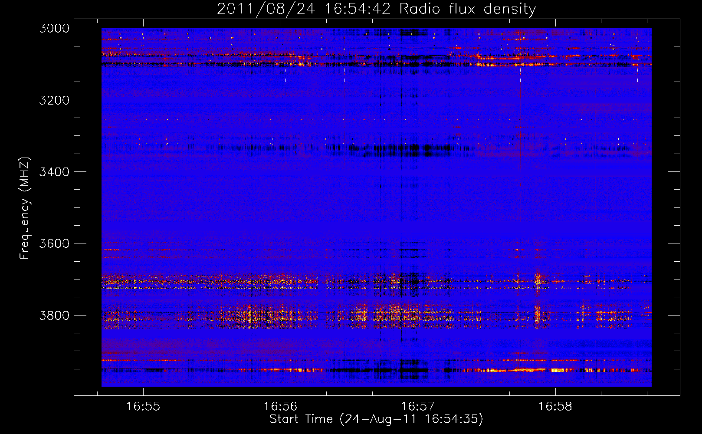
Task: Click the 'Start Time (24-Aug-11 16:54:35)' axis label
Action: [376, 419]
